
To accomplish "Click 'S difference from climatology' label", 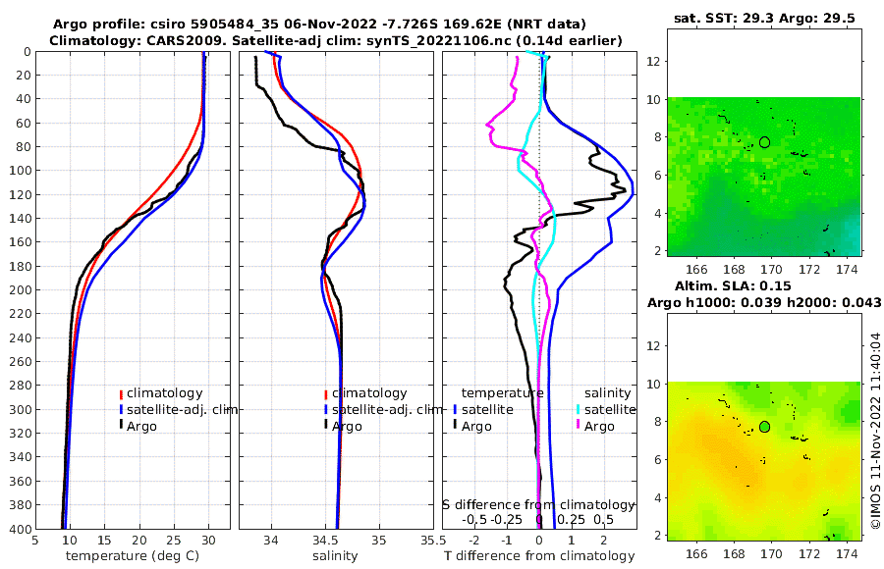I will coord(538,505).
